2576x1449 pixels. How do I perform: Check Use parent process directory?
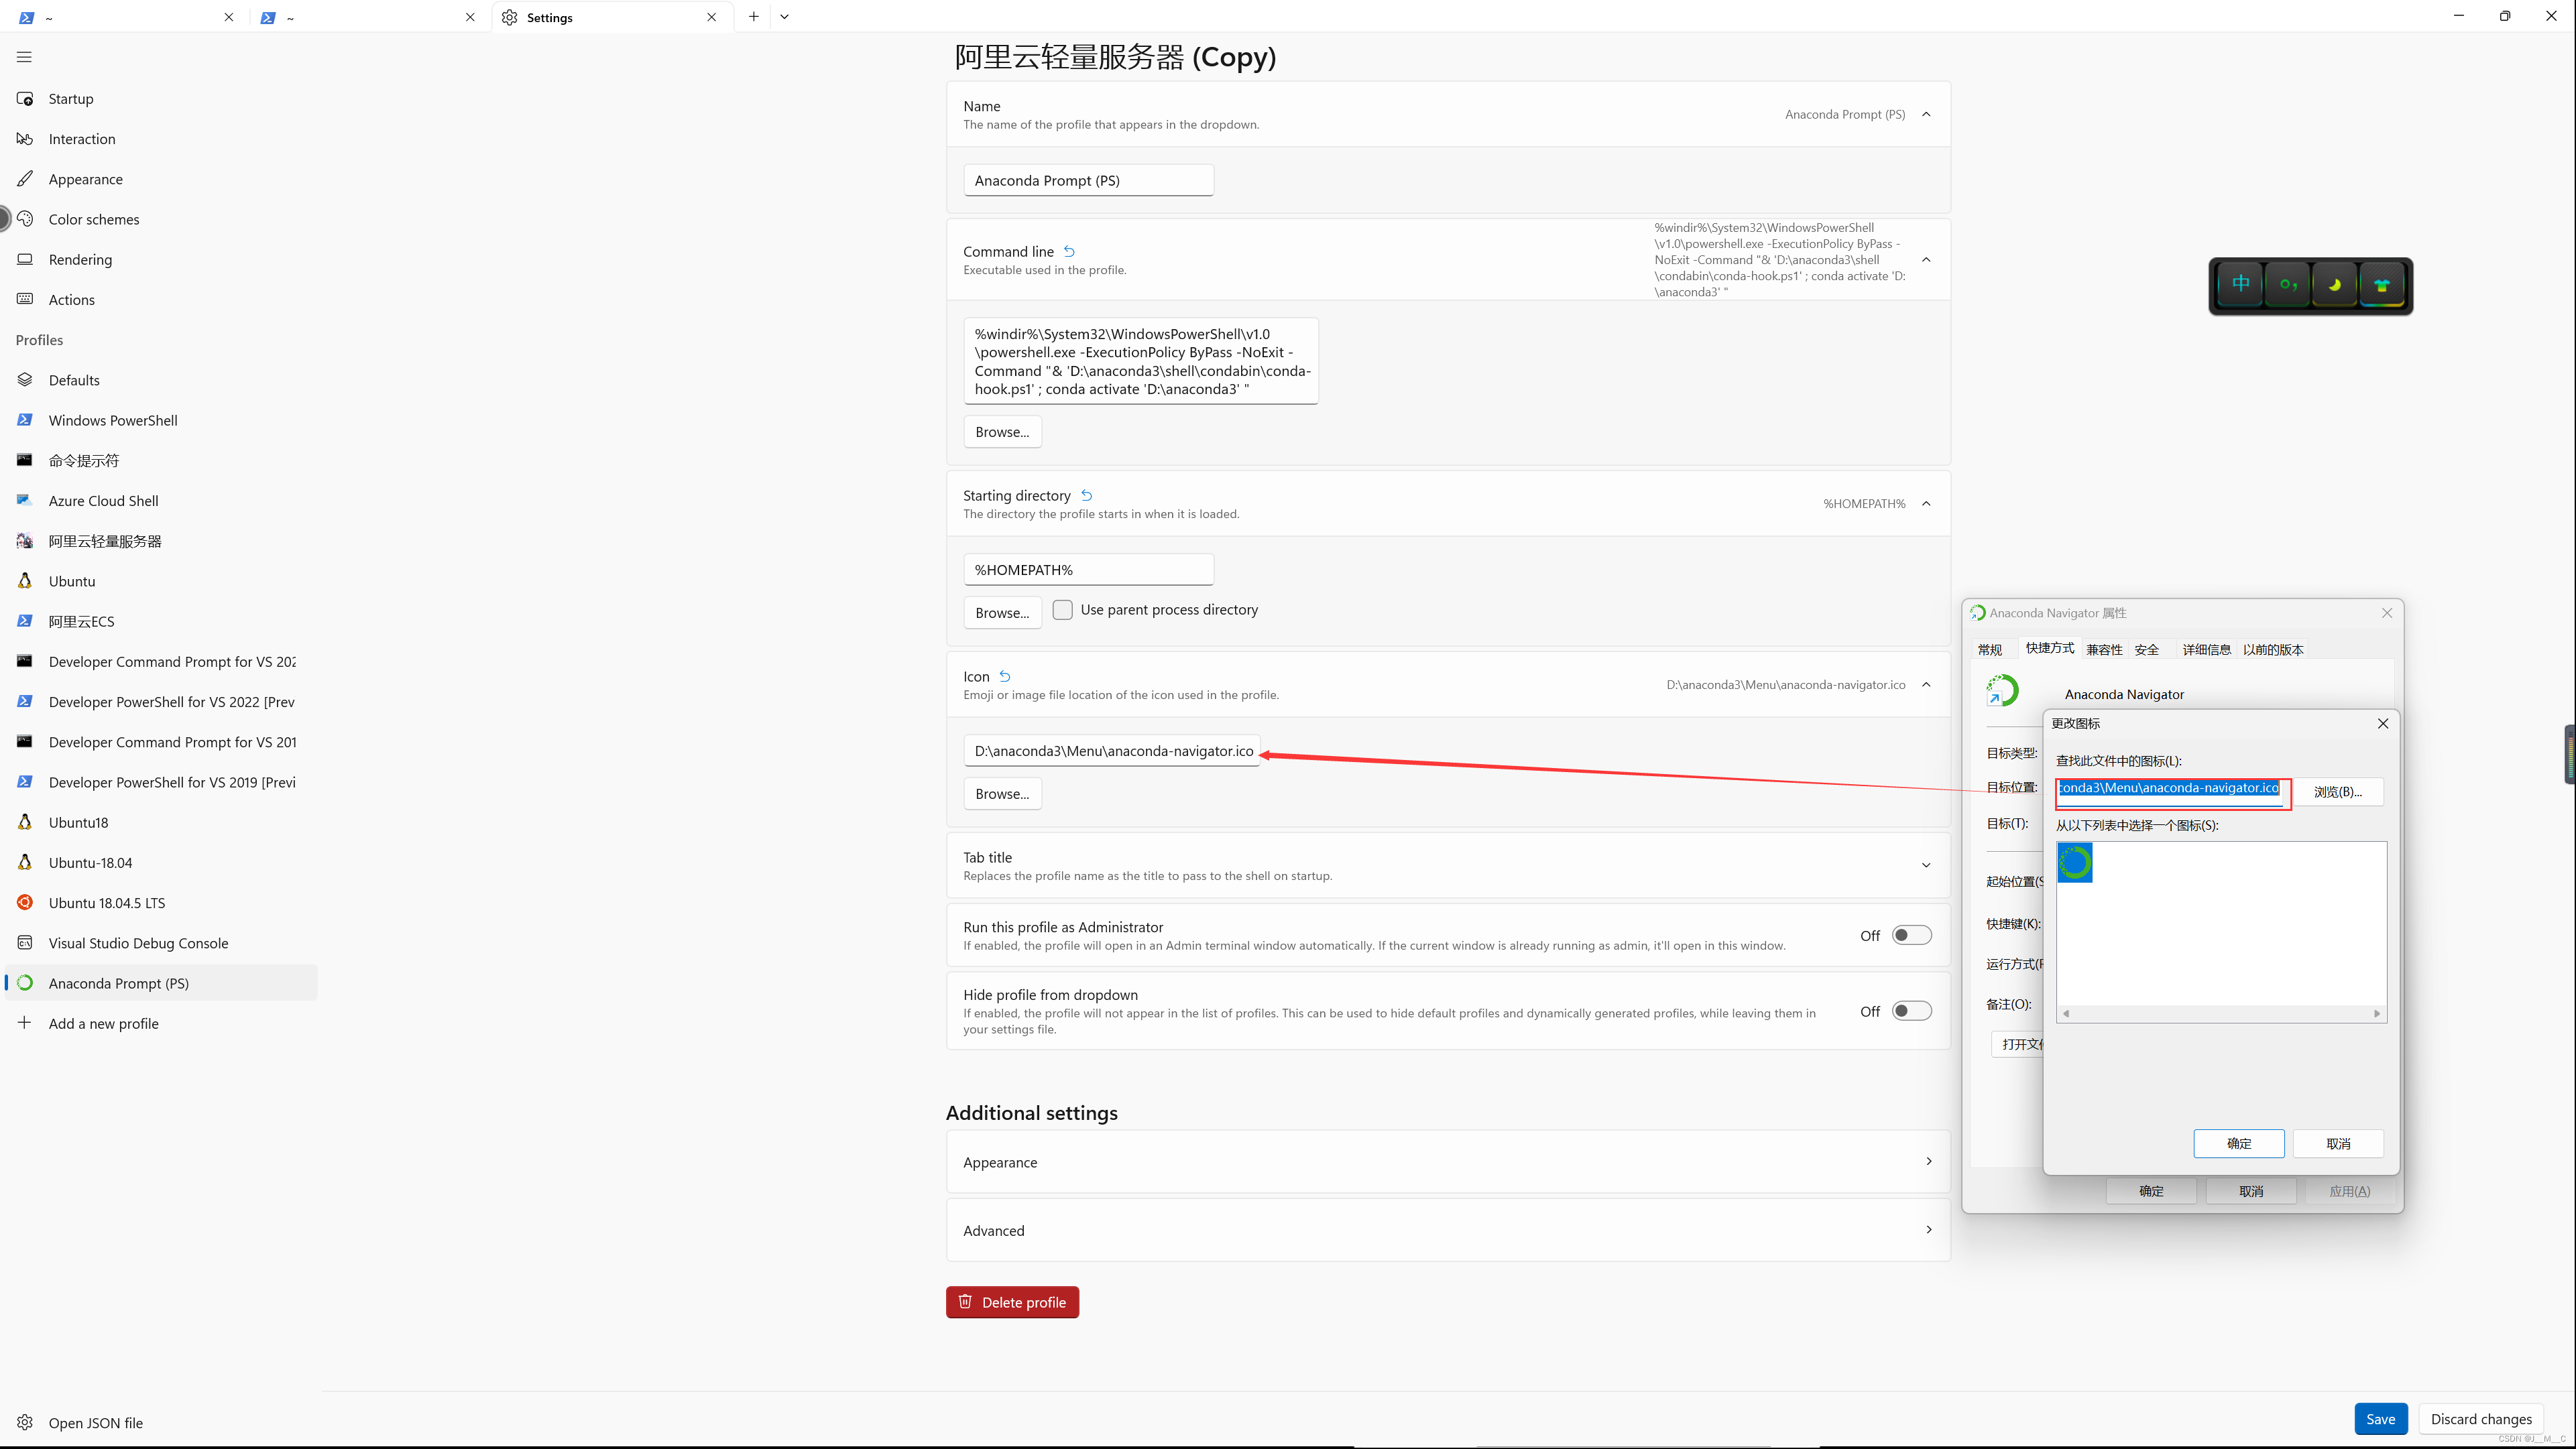(x=1062, y=610)
